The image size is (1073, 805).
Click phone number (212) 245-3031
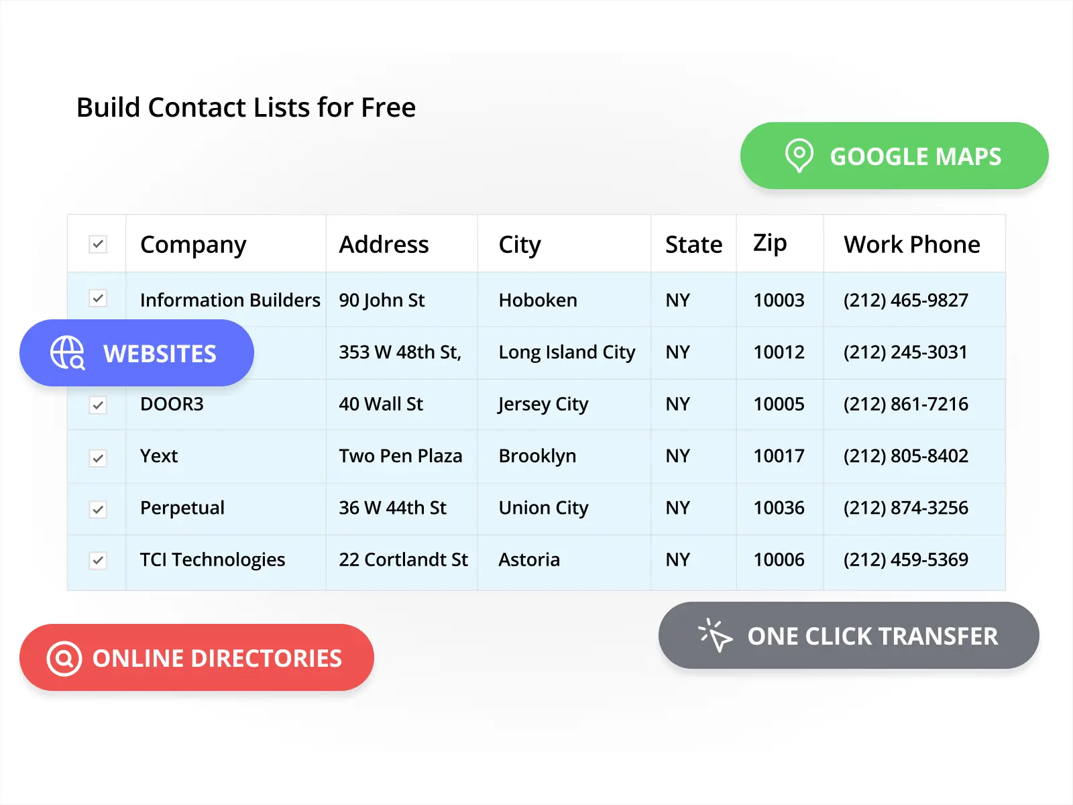pos(905,352)
